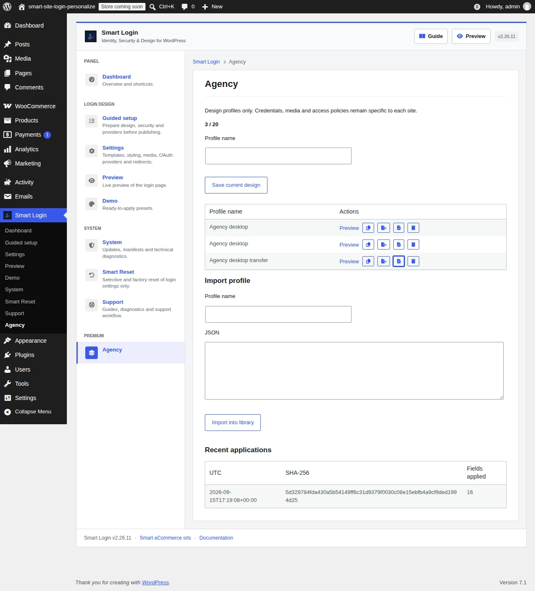Open Payments menu with the 1 badge

[x=33, y=135]
